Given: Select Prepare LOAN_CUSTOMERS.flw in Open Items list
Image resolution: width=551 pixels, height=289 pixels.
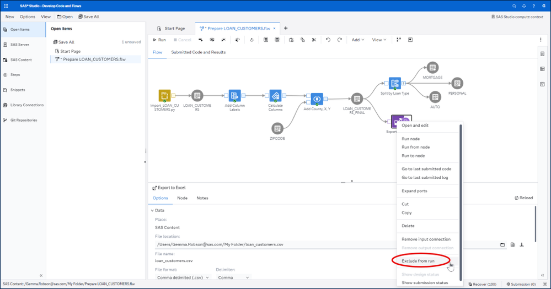Looking at the screenshot, I should [96, 59].
